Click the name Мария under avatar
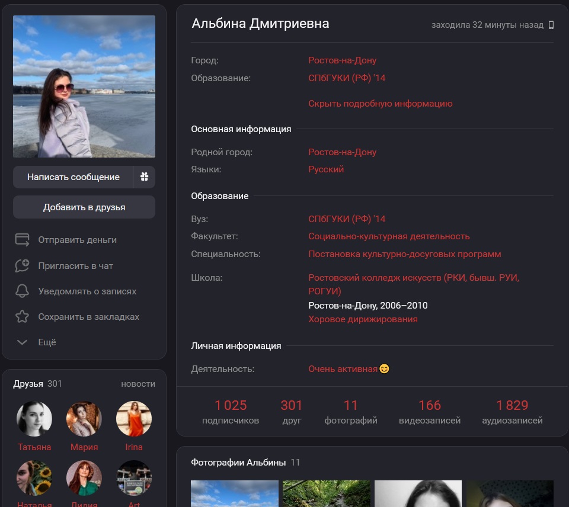Screen dimensions: 569x507 (84, 447)
